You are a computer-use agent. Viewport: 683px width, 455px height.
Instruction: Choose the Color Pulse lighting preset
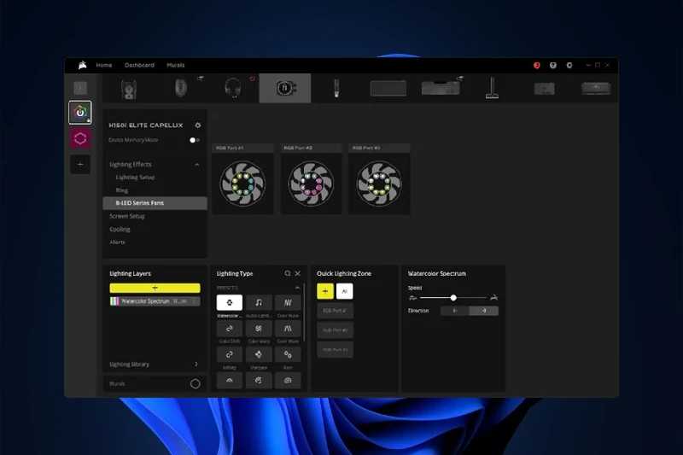pos(288,302)
